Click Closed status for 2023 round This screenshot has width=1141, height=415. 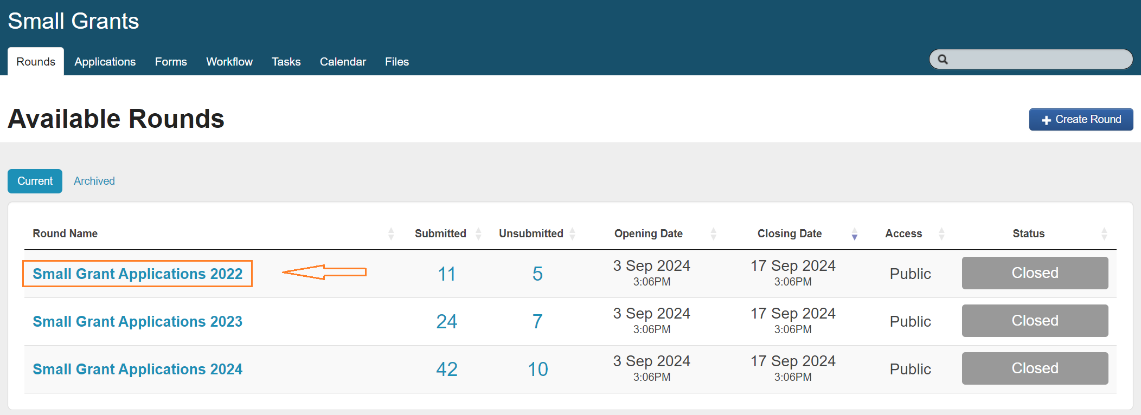(1035, 321)
